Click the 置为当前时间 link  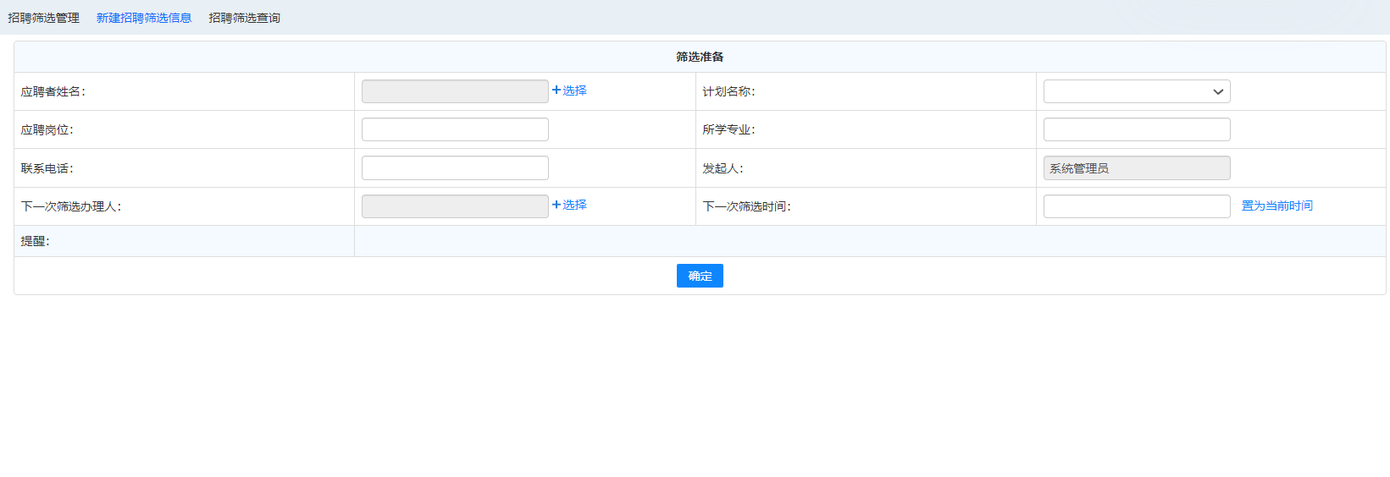pyautogui.click(x=1276, y=206)
